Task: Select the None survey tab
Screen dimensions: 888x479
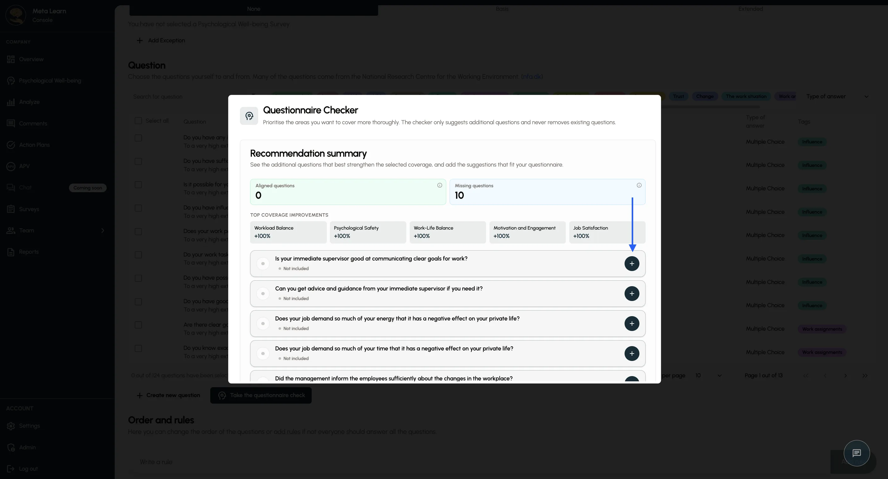Action: coord(254,9)
